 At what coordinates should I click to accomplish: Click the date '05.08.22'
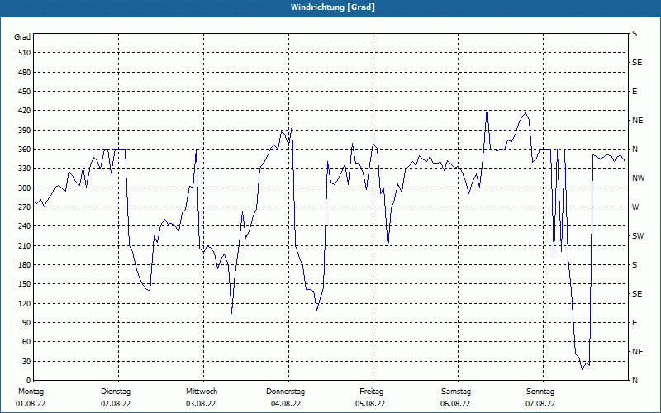point(370,404)
